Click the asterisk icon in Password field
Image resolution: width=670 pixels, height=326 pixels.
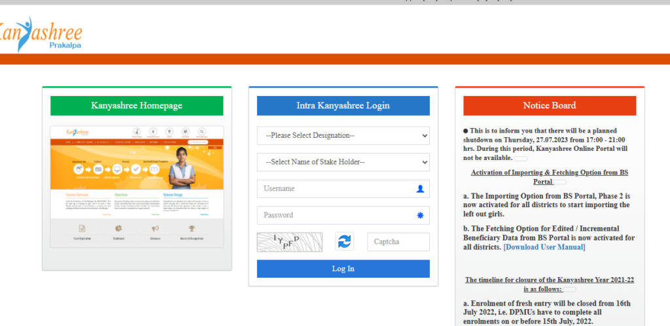click(x=420, y=216)
